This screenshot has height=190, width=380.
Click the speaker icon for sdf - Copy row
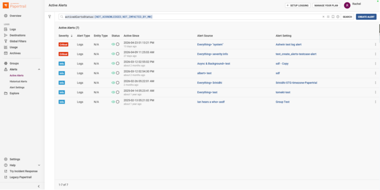point(113,63)
